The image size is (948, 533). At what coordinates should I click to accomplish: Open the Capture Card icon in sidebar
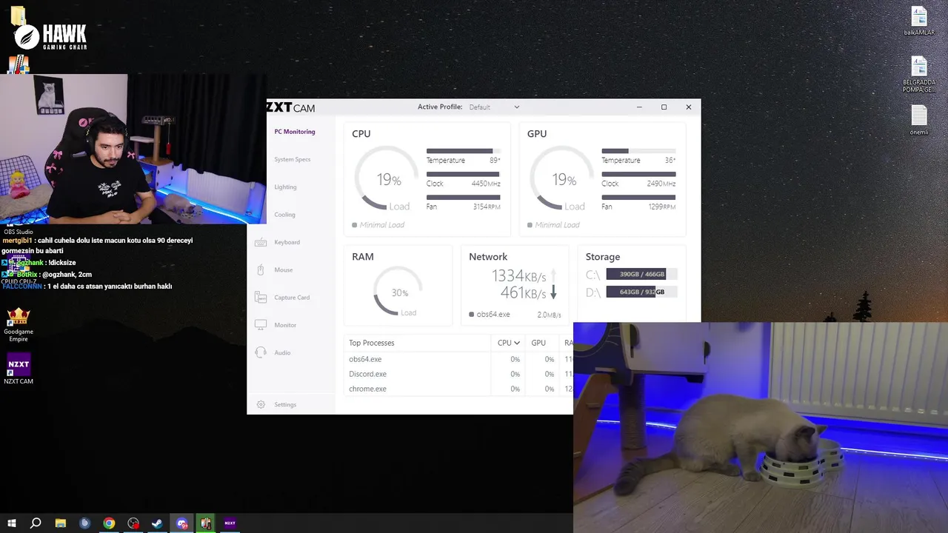tap(261, 298)
